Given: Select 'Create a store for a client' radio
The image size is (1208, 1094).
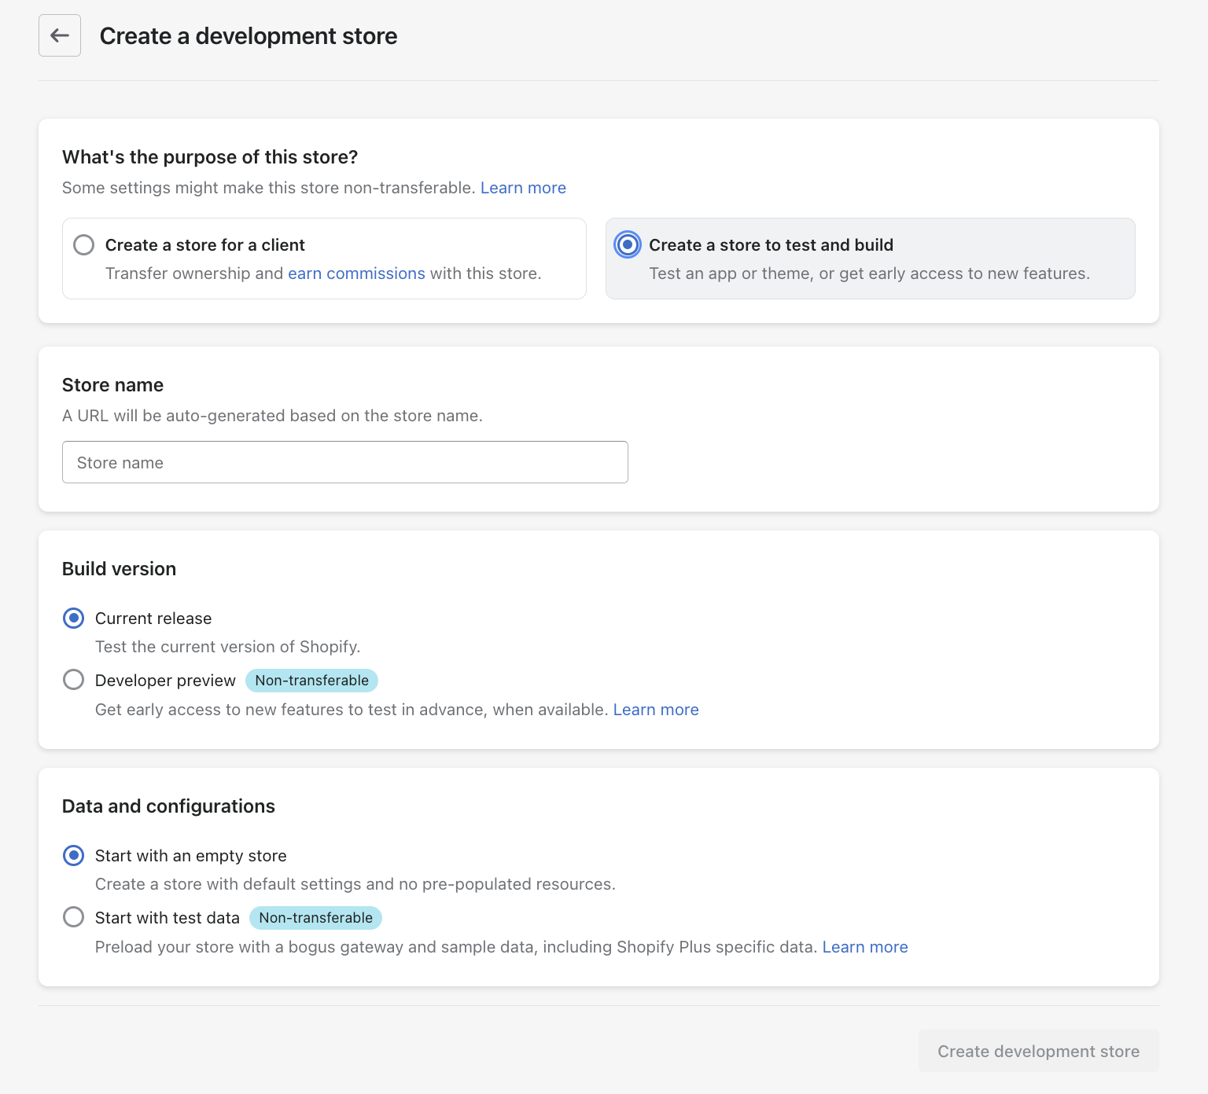Looking at the screenshot, I should pos(84,245).
